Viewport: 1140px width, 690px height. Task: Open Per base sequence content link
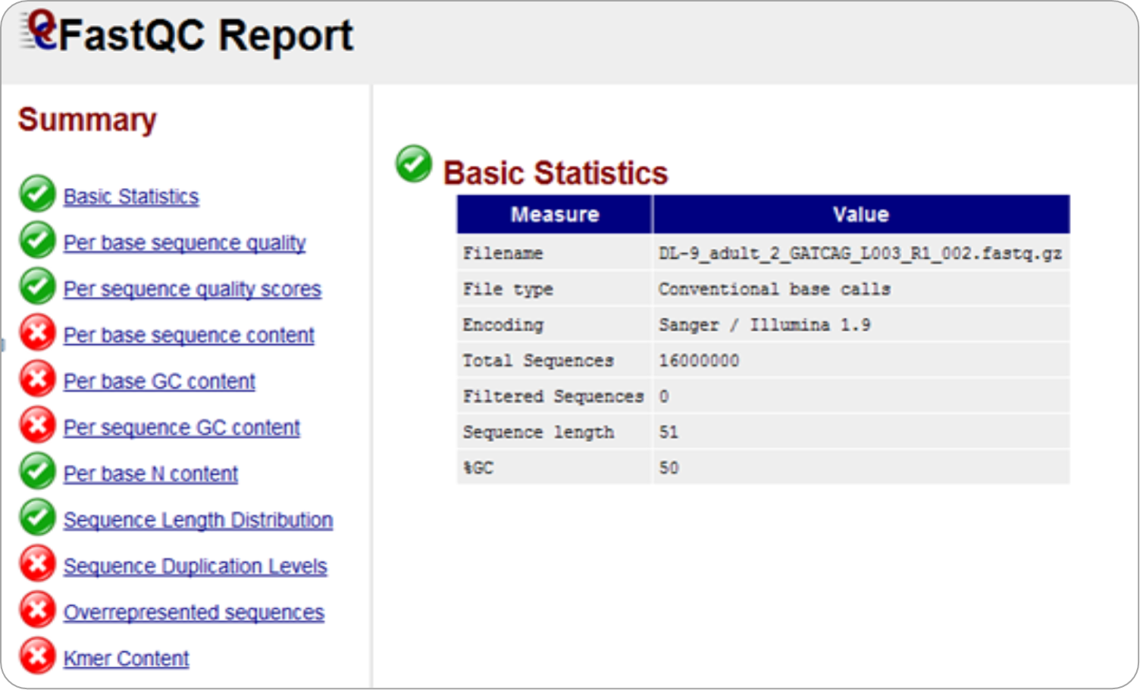(189, 336)
